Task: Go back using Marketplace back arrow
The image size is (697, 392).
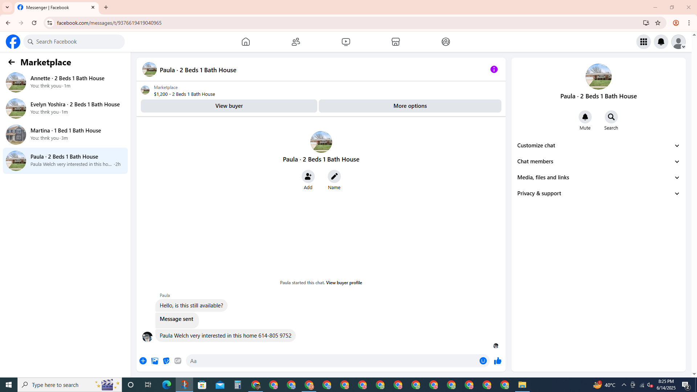Action: click(x=12, y=62)
